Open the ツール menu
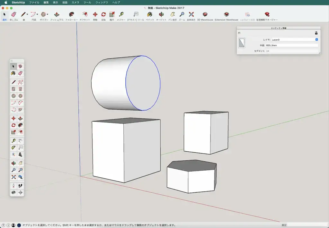This screenshot has width=329, height=228. point(87,3)
